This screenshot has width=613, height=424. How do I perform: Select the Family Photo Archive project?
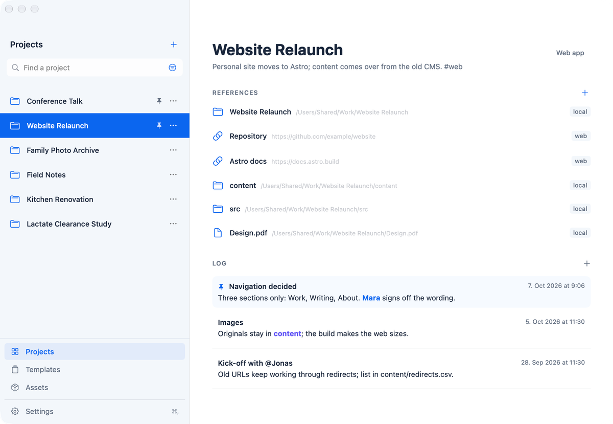coord(95,150)
